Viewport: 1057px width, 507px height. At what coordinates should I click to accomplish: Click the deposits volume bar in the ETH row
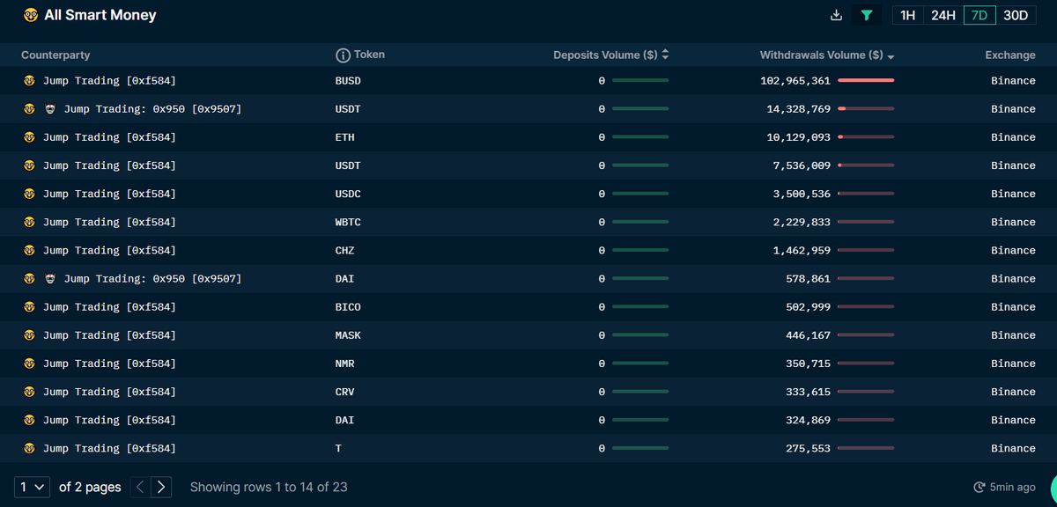click(640, 137)
